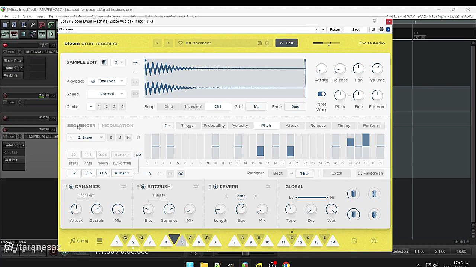Toggle the BPM Warp switch
The height and width of the screenshot is (267, 476).
[x=322, y=94]
